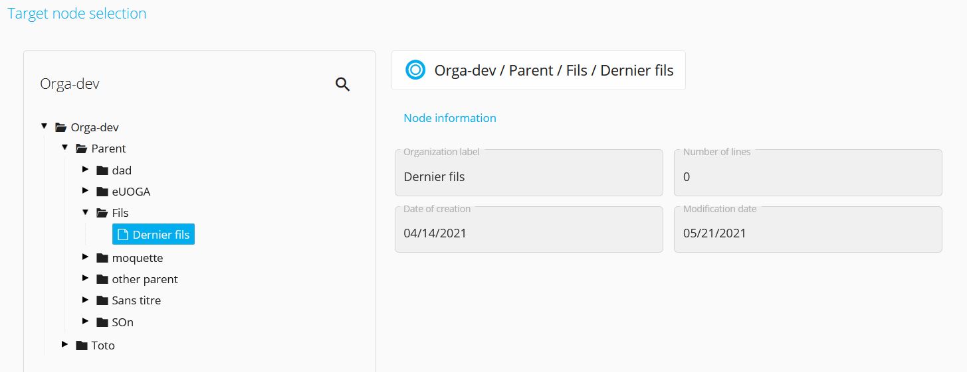
Task: Click the Orga-dev open folder icon
Action: click(60, 127)
